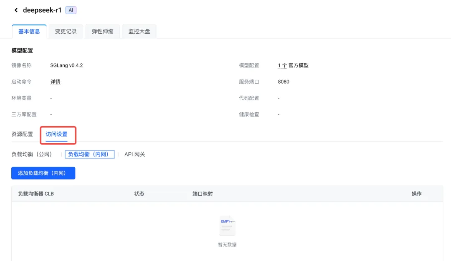Choose 负载均衡（公网）option
Viewport: 451px width, 261px height.
[x=33, y=154]
